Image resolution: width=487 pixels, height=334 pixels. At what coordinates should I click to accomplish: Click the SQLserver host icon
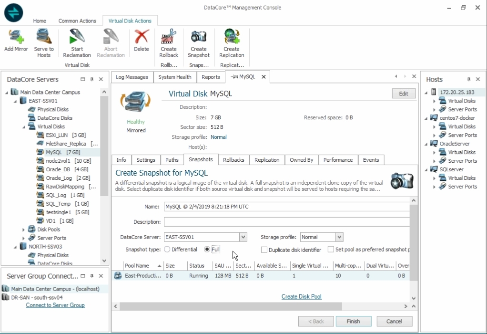tap(434, 169)
